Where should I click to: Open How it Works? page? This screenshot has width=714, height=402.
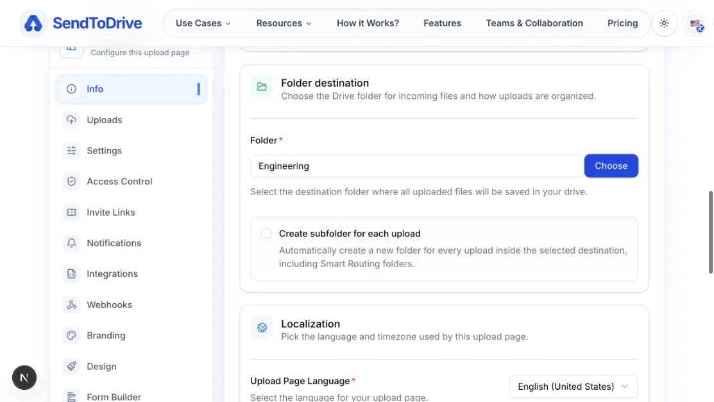[368, 23]
